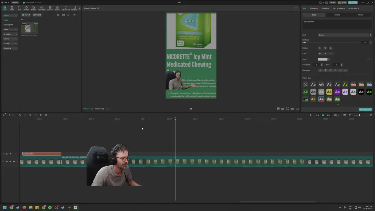Apply italic pattern to text
This screenshot has height=211, width=375.
[331, 48]
